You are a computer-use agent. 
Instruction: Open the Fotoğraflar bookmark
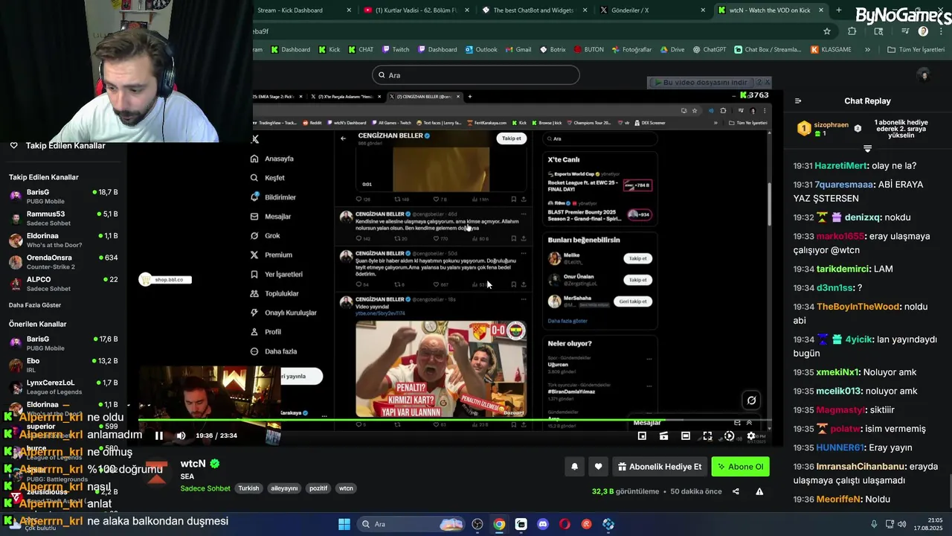coord(631,50)
